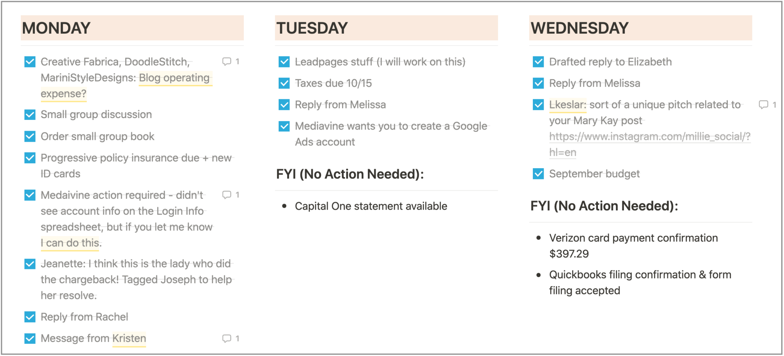Viewport: 784px width, 356px height.
Task: Uncheck the Small group discussion checkbox
Action: 30,115
